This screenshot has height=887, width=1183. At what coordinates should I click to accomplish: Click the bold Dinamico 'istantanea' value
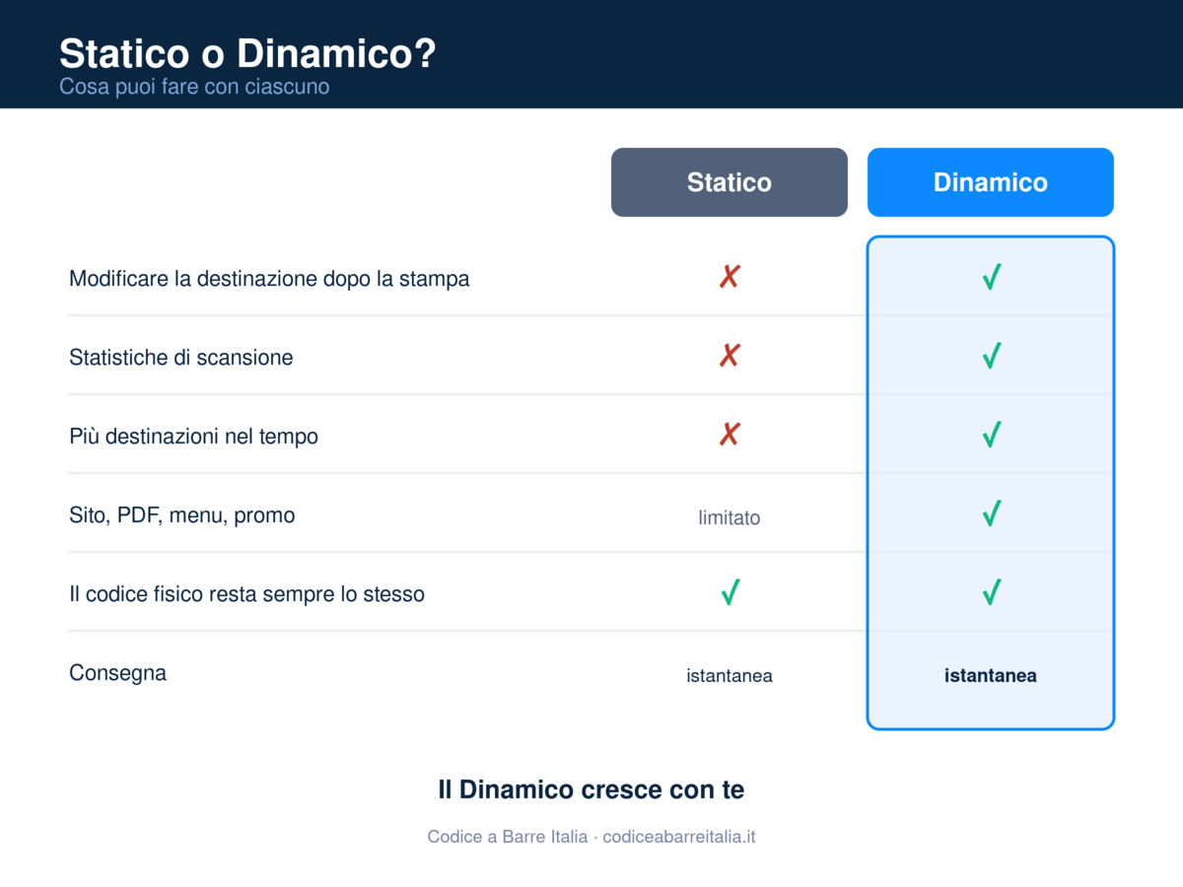click(x=991, y=675)
